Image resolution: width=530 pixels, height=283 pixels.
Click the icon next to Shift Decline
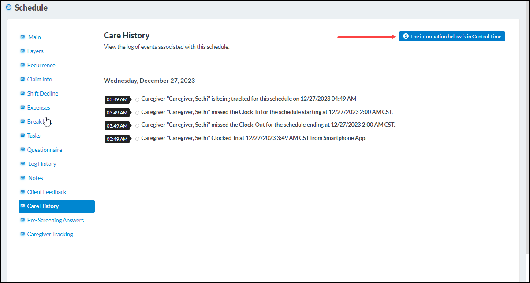pos(23,93)
